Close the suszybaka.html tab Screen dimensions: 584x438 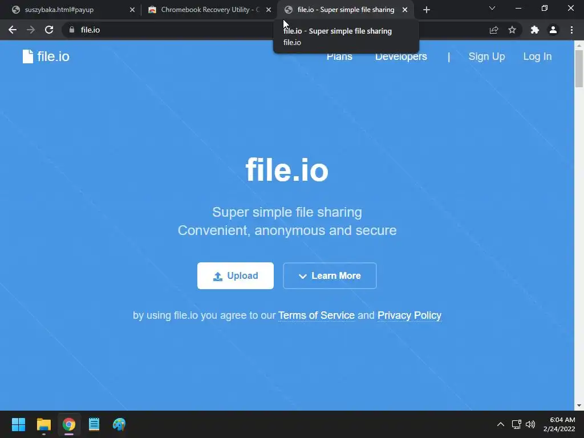132,10
